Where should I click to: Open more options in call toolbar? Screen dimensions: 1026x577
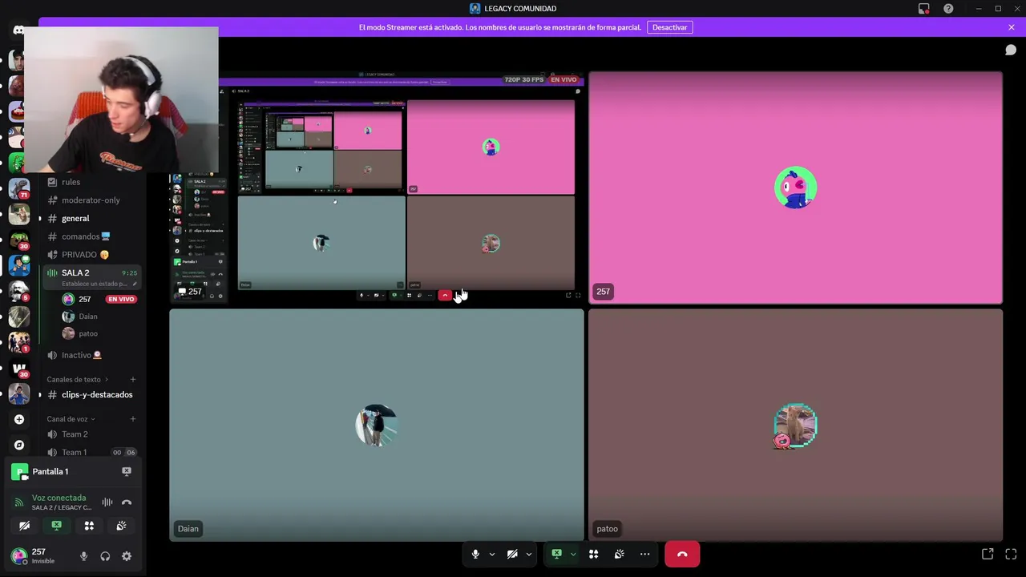click(x=644, y=554)
